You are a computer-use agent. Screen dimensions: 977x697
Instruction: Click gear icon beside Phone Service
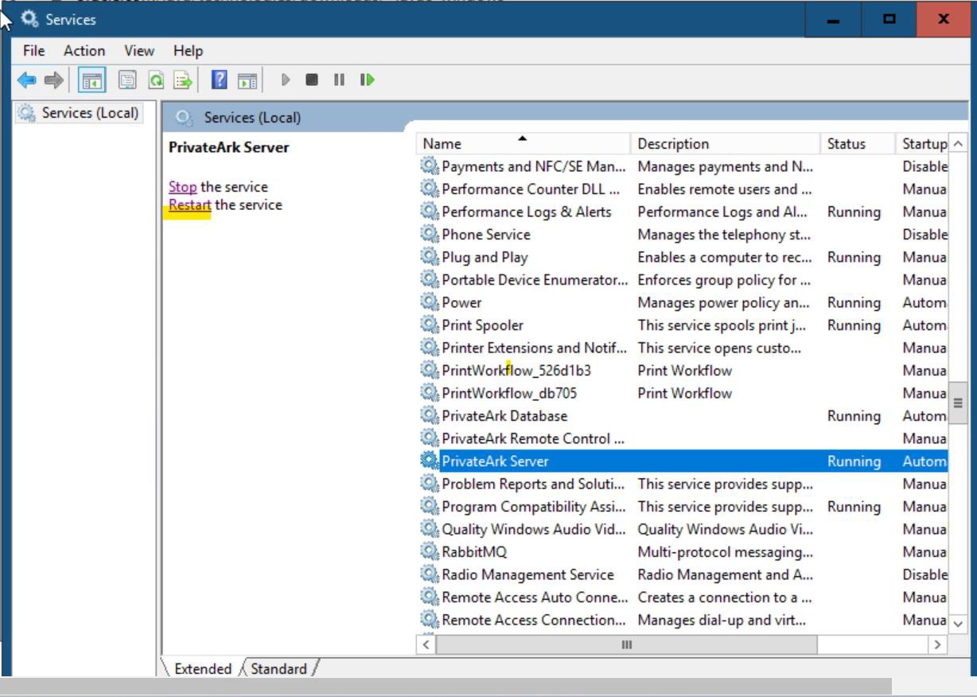[430, 235]
